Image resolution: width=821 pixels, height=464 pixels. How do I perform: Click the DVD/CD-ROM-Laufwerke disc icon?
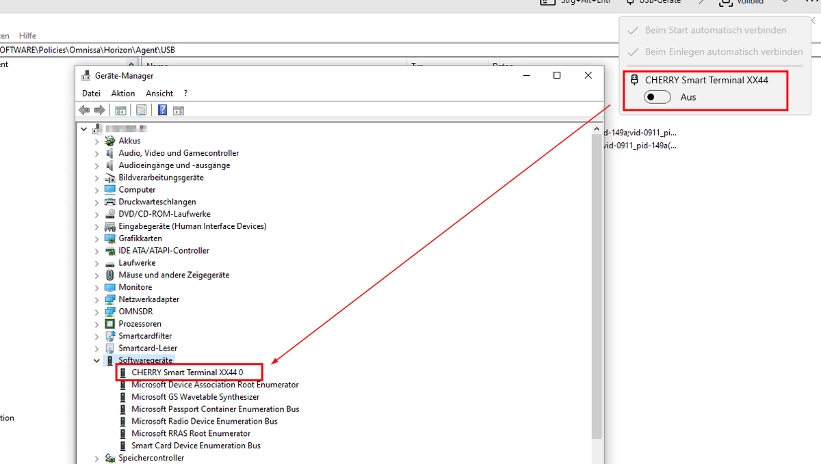pos(110,214)
